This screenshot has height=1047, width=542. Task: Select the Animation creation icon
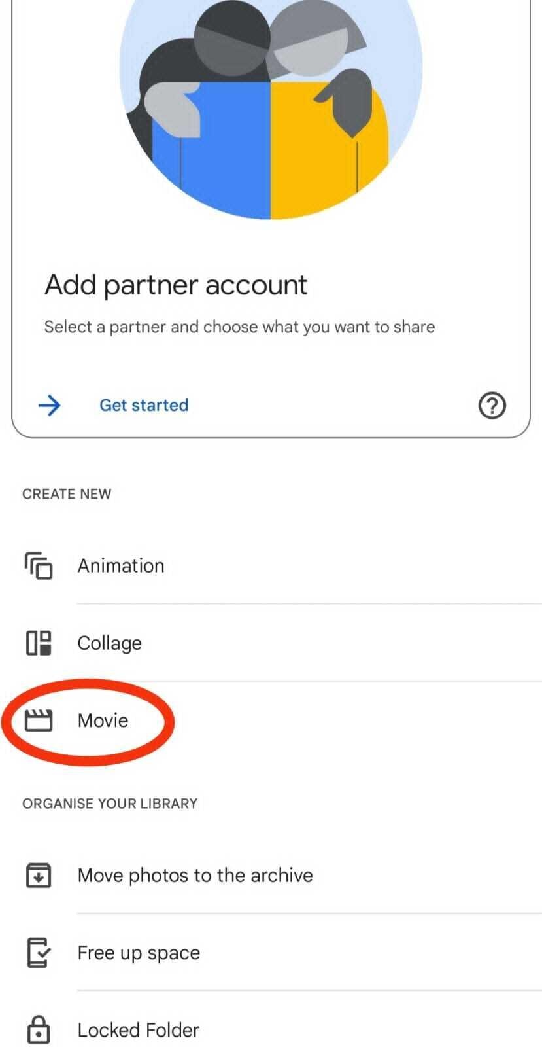point(39,566)
